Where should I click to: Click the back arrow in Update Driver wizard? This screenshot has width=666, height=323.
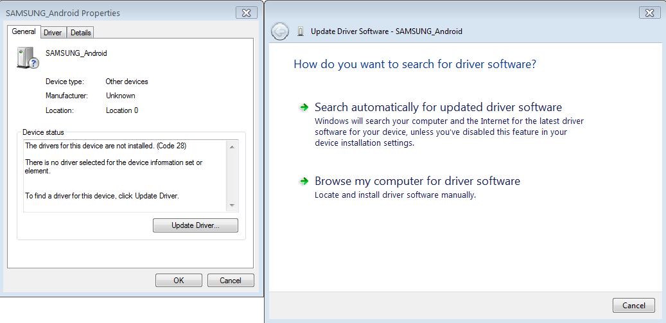pos(280,31)
